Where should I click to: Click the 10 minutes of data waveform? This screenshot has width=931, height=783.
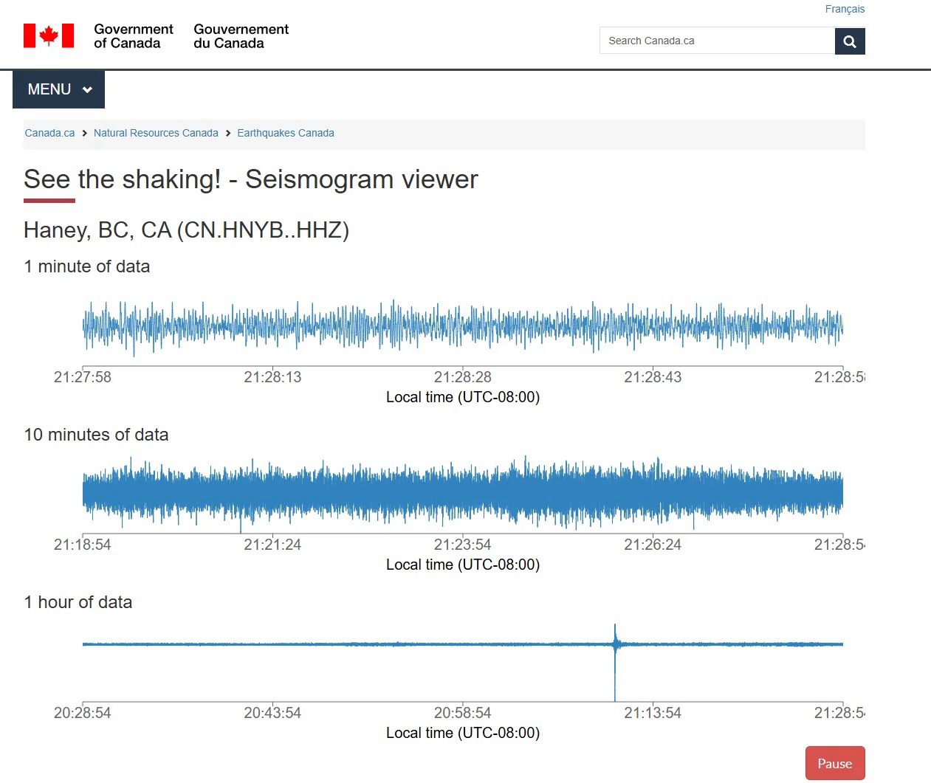click(x=462, y=492)
